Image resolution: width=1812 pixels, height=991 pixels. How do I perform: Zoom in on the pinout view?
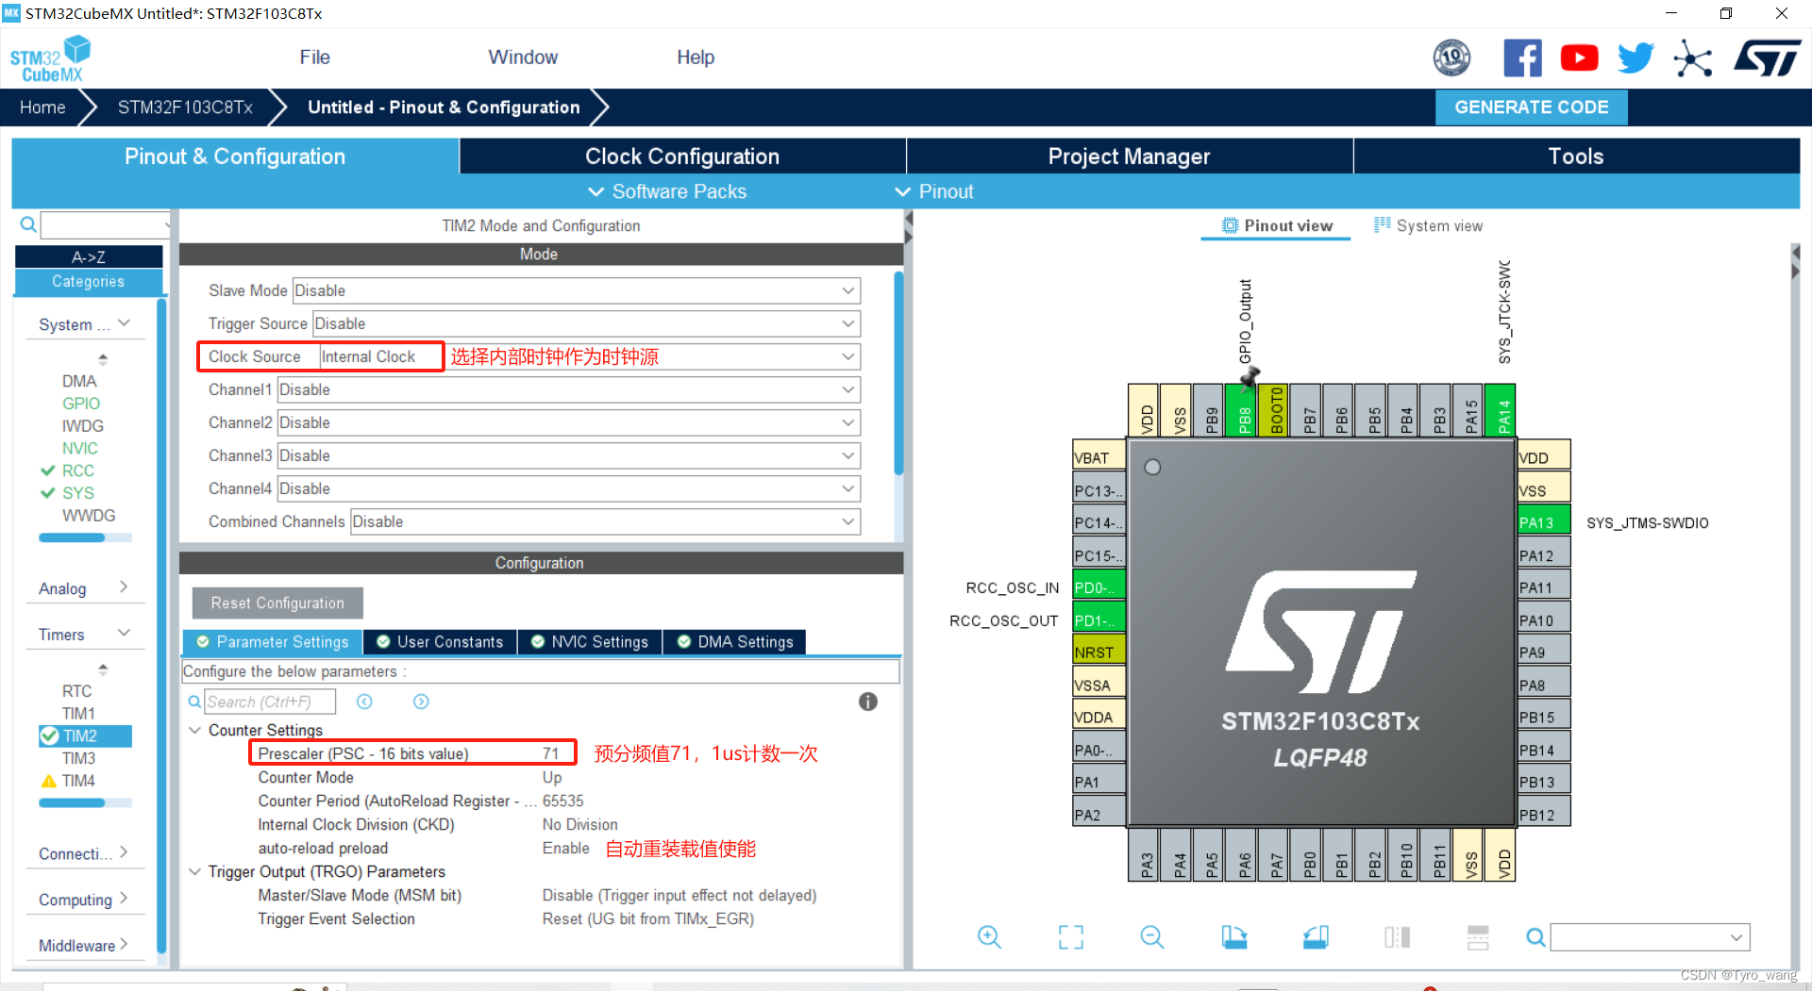click(x=989, y=936)
